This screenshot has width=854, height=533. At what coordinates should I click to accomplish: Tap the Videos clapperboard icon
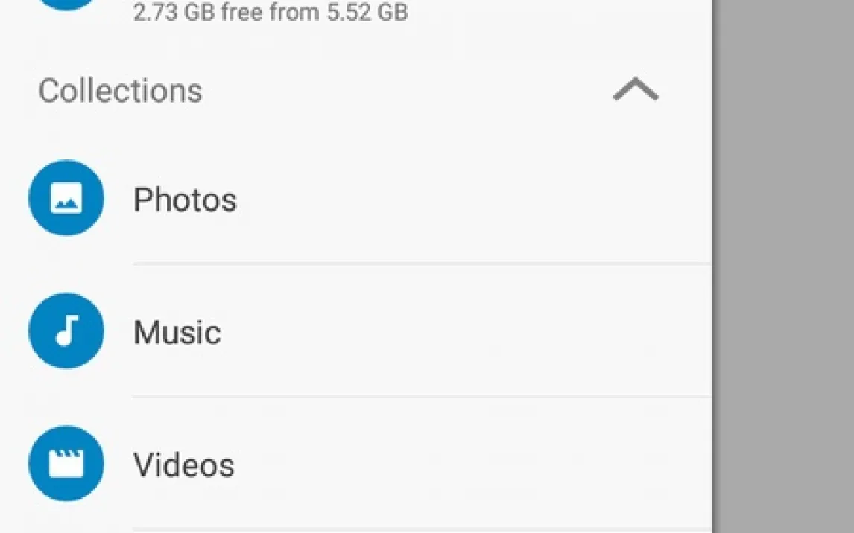pyautogui.click(x=66, y=463)
